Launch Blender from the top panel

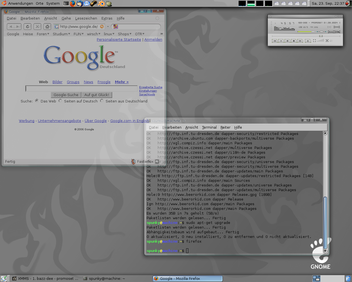click(101, 4)
